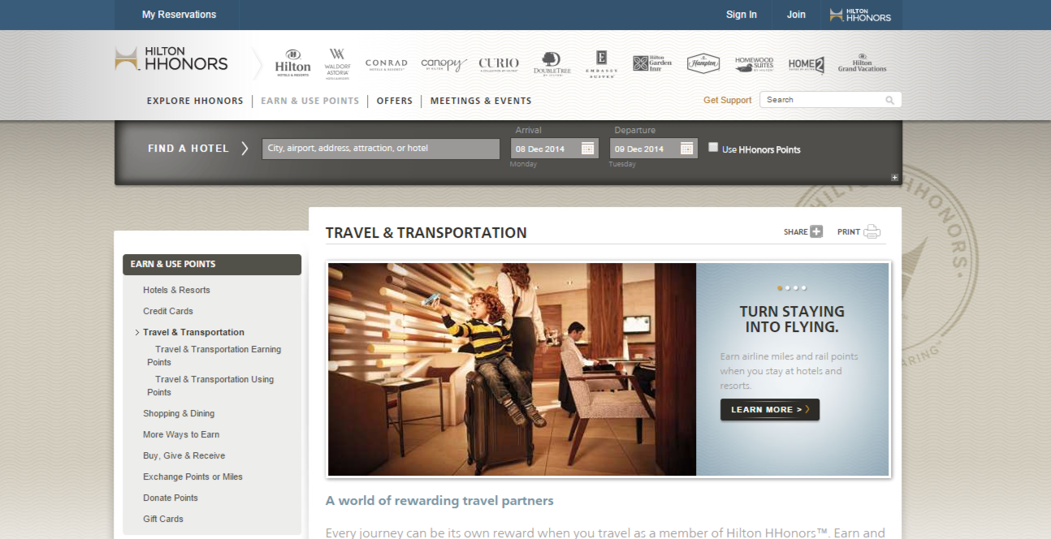
Task: Open Buy, Give & Receive in sidebar
Action: pos(184,455)
